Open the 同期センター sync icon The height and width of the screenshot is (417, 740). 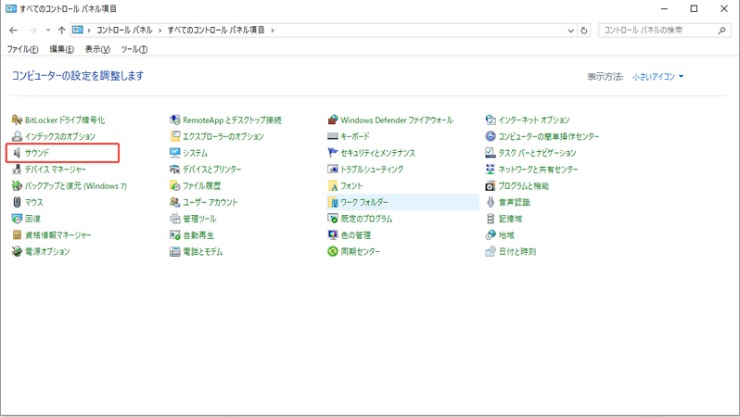coord(333,251)
